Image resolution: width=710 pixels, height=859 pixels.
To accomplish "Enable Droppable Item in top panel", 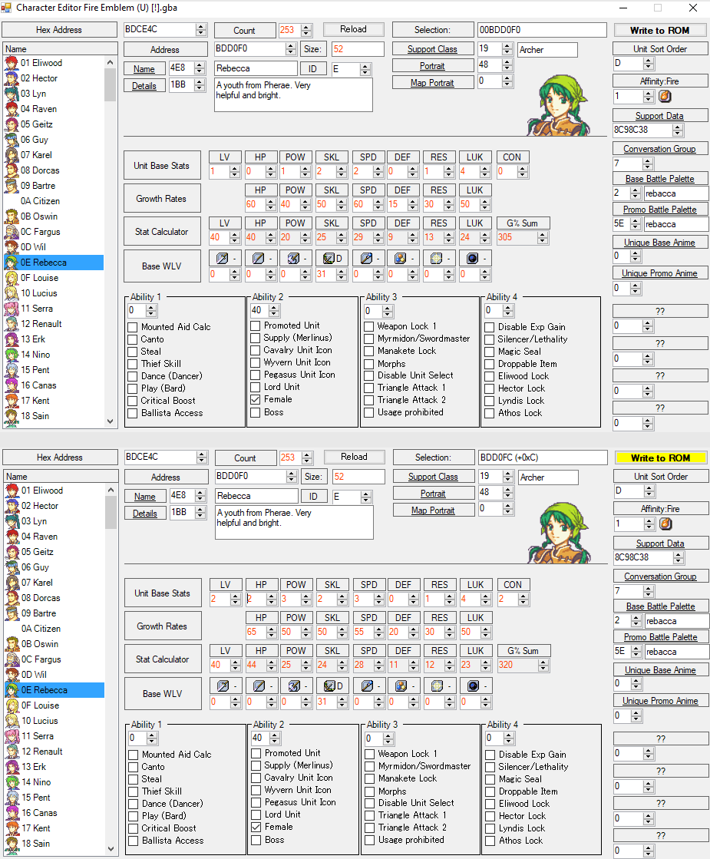I will tap(489, 365).
